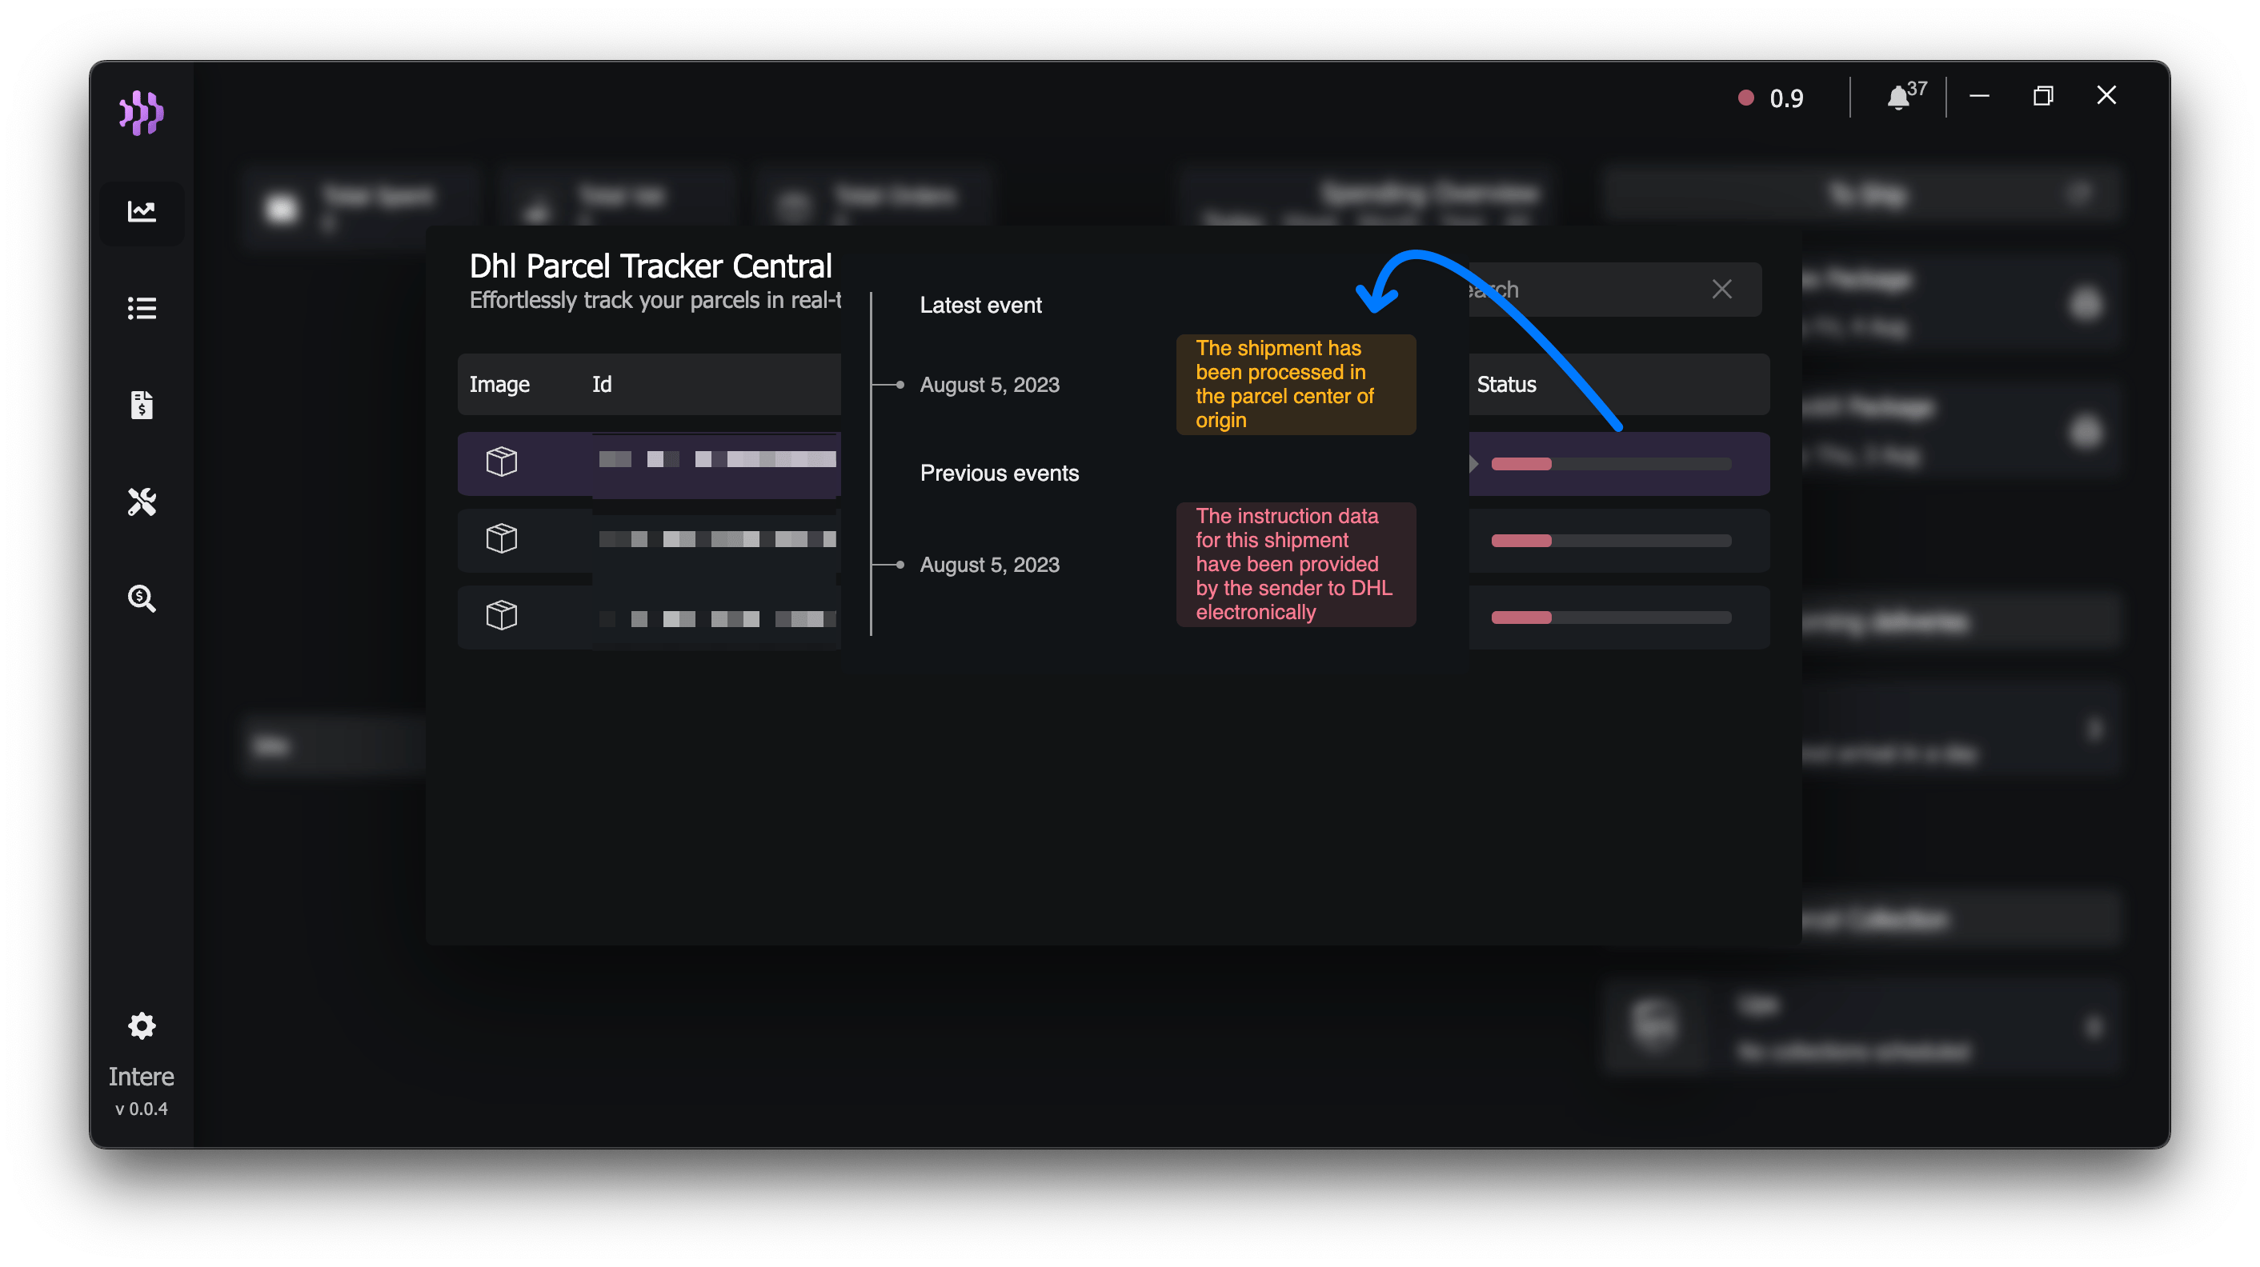The image size is (2260, 1267).
Task: Select the search/magnifier icon in sidebar
Action: [141, 598]
